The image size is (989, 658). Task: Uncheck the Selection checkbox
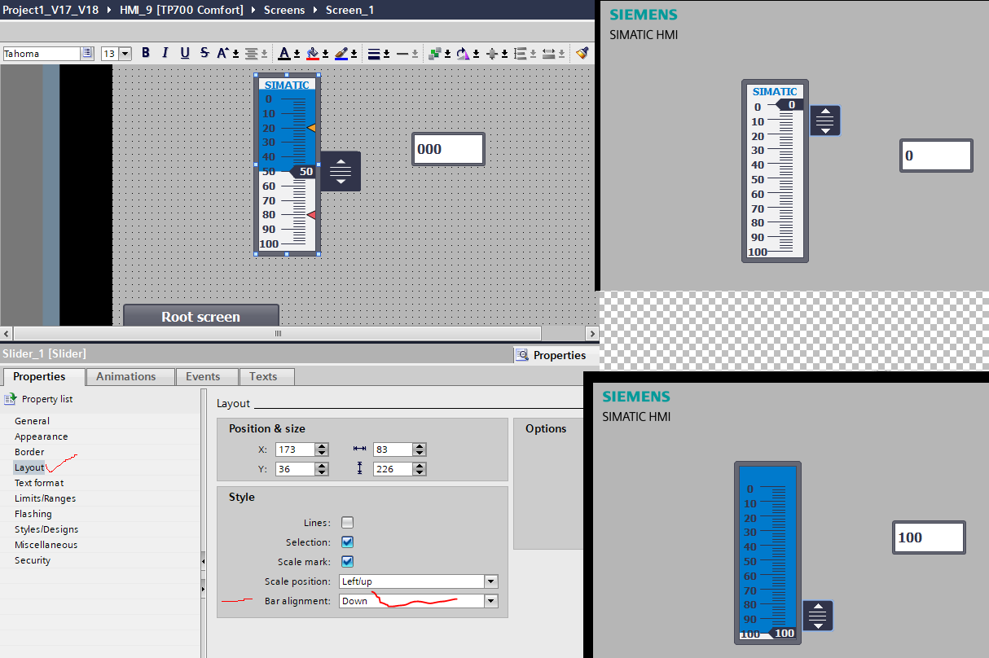pyautogui.click(x=348, y=542)
